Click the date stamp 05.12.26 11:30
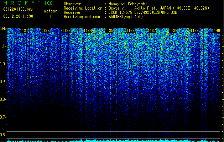This screenshot has width=224, height=142. pos(18,16)
